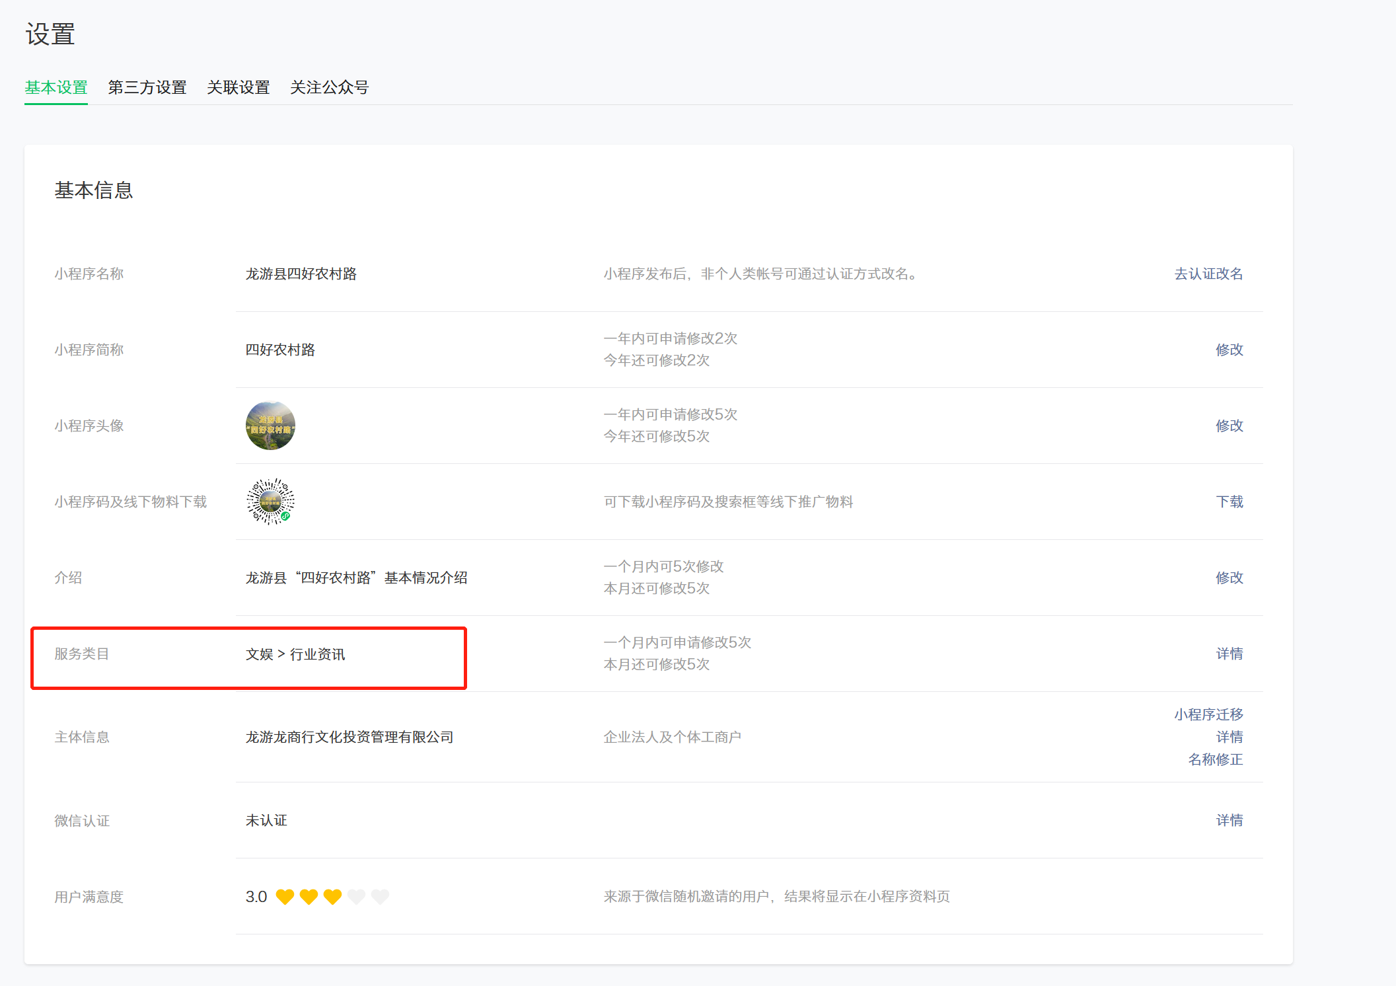Select the 基本设置 tab
Image resolution: width=1396 pixels, height=986 pixels.
(x=56, y=87)
